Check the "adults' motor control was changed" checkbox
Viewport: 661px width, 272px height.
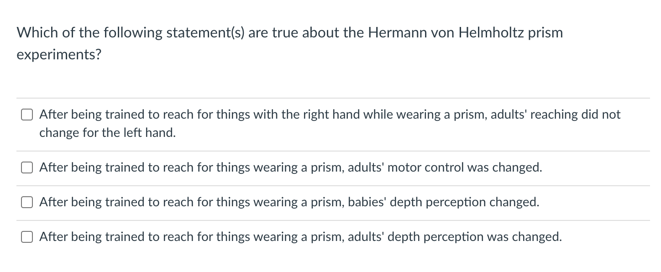[27, 167]
